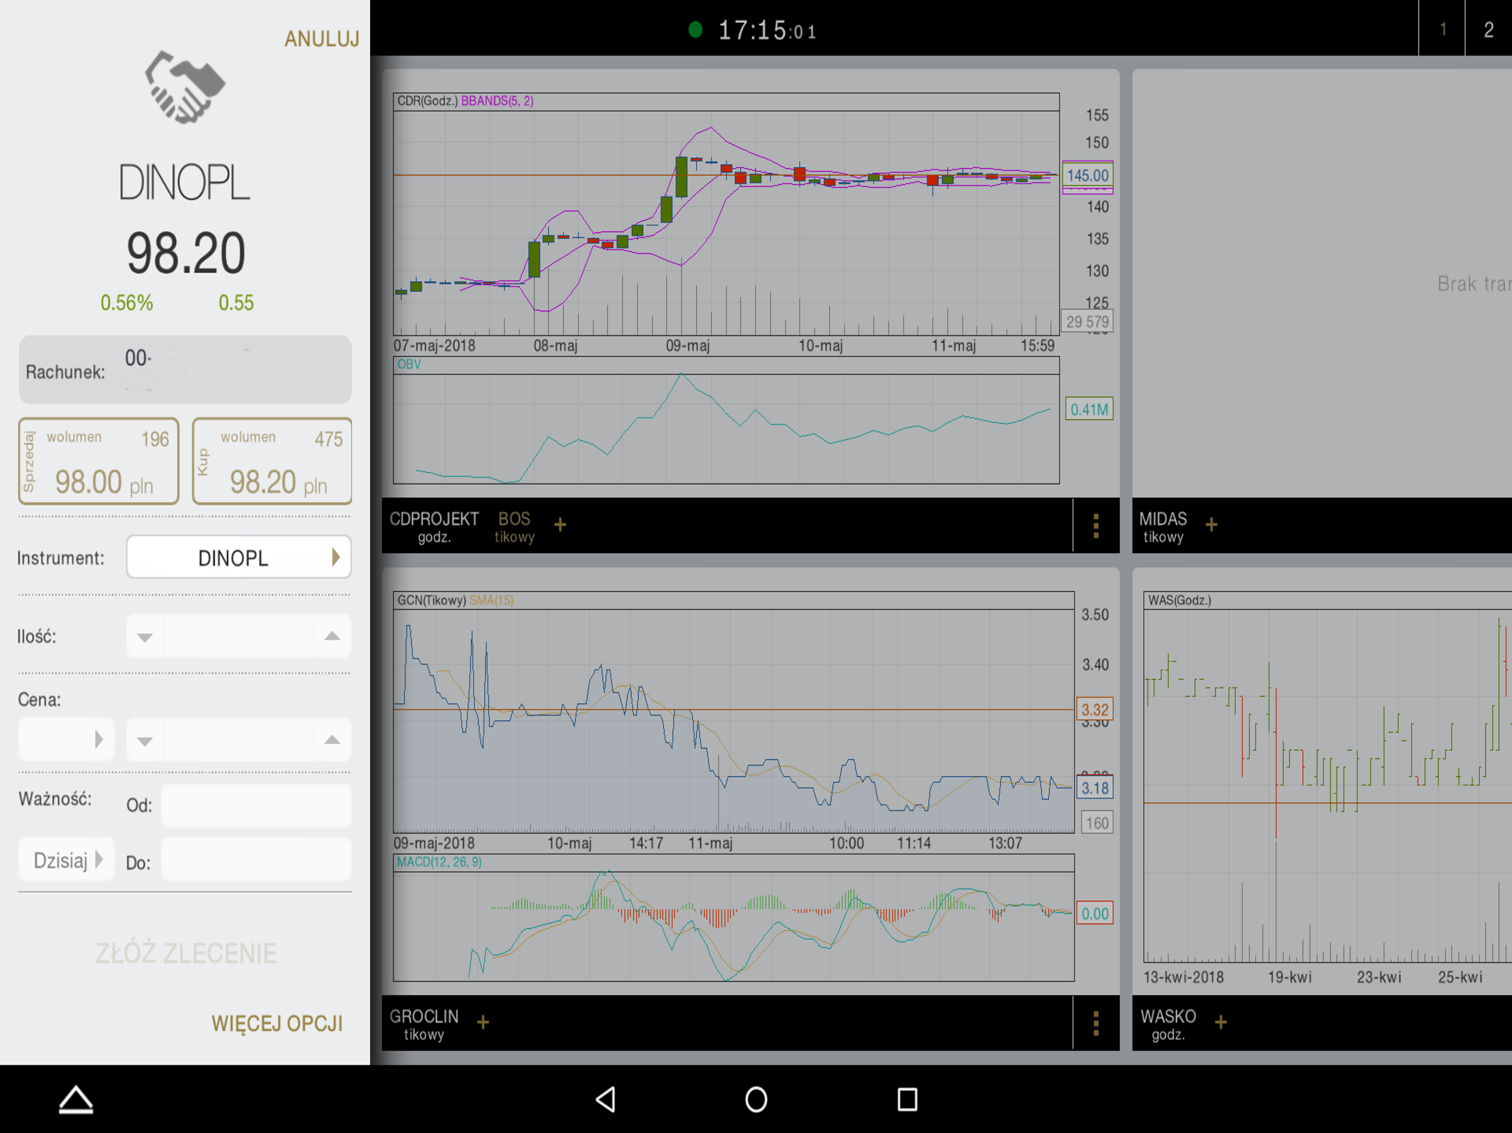Open CDPROJEKT panel three-dot menu
Viewport: 1512px width, 1133px height.
[x=1096, y=526]
